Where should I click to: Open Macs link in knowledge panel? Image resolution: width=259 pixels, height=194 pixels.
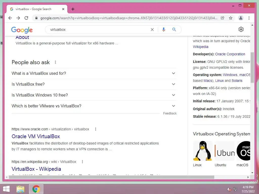[x=208, y=81]
